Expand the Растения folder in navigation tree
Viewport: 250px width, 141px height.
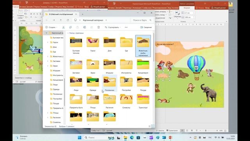(x=48, y=117)
